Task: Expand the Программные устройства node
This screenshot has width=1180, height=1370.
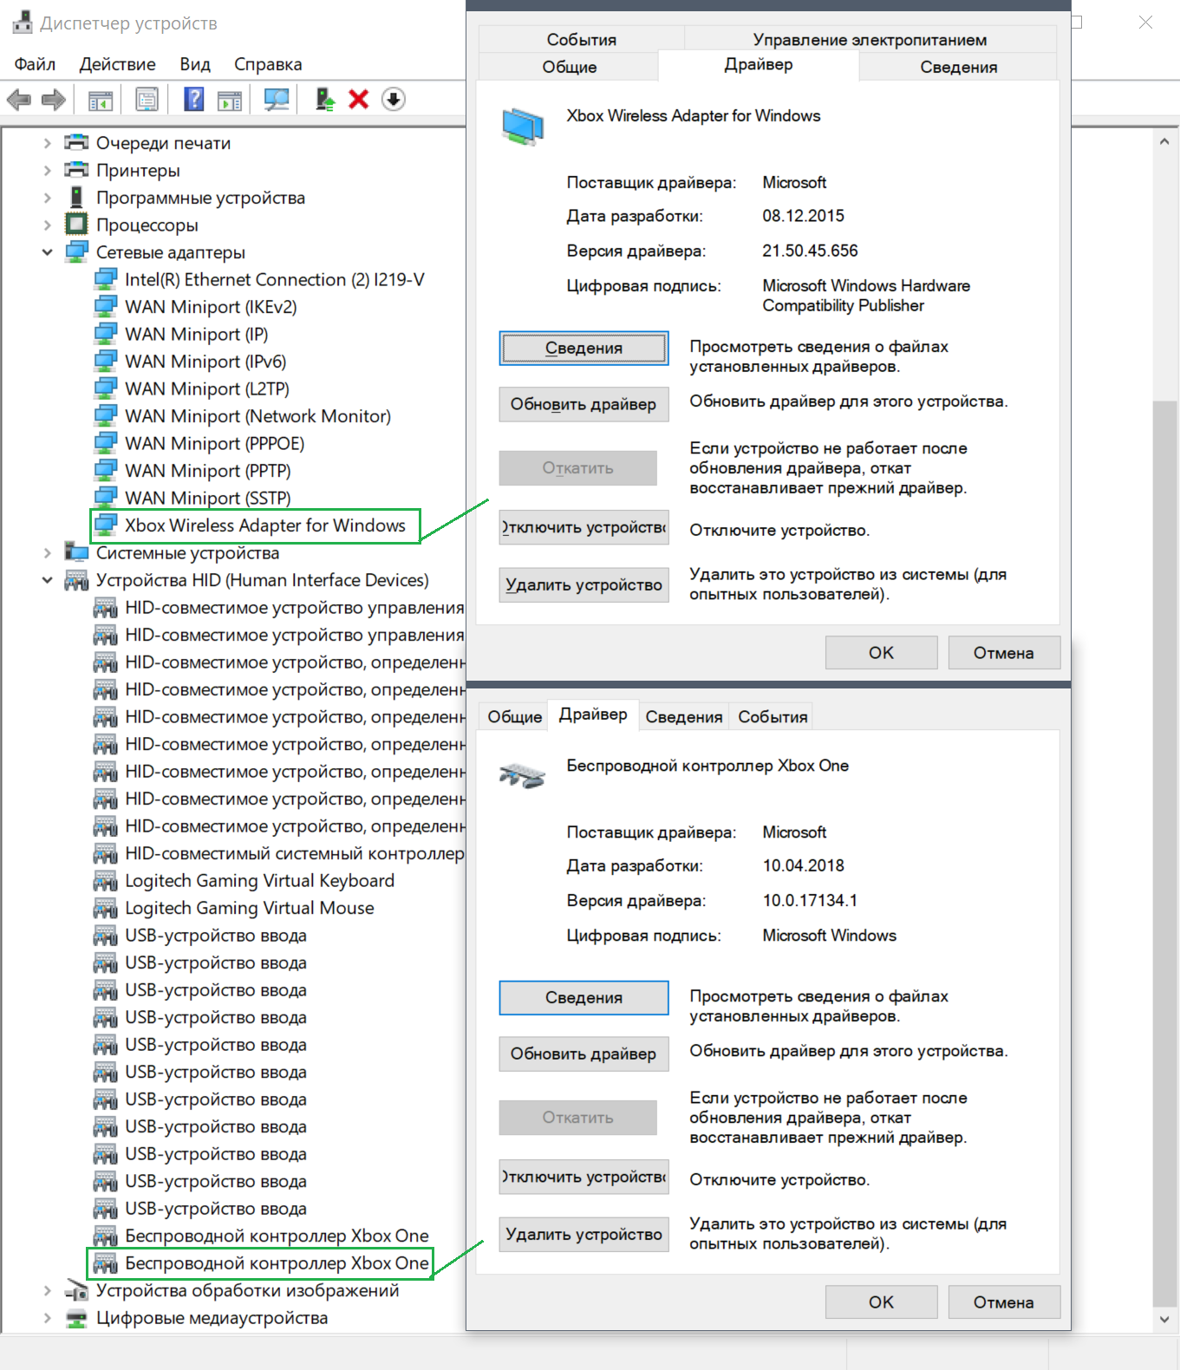Action: 47,198
